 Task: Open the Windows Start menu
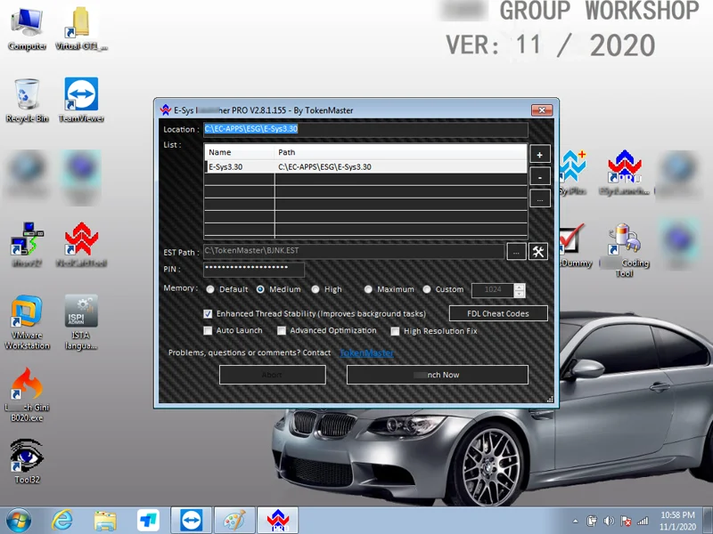click(x=18, y=521)
